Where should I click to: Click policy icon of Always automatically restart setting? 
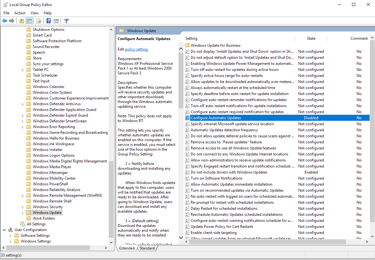click(187, 88)
